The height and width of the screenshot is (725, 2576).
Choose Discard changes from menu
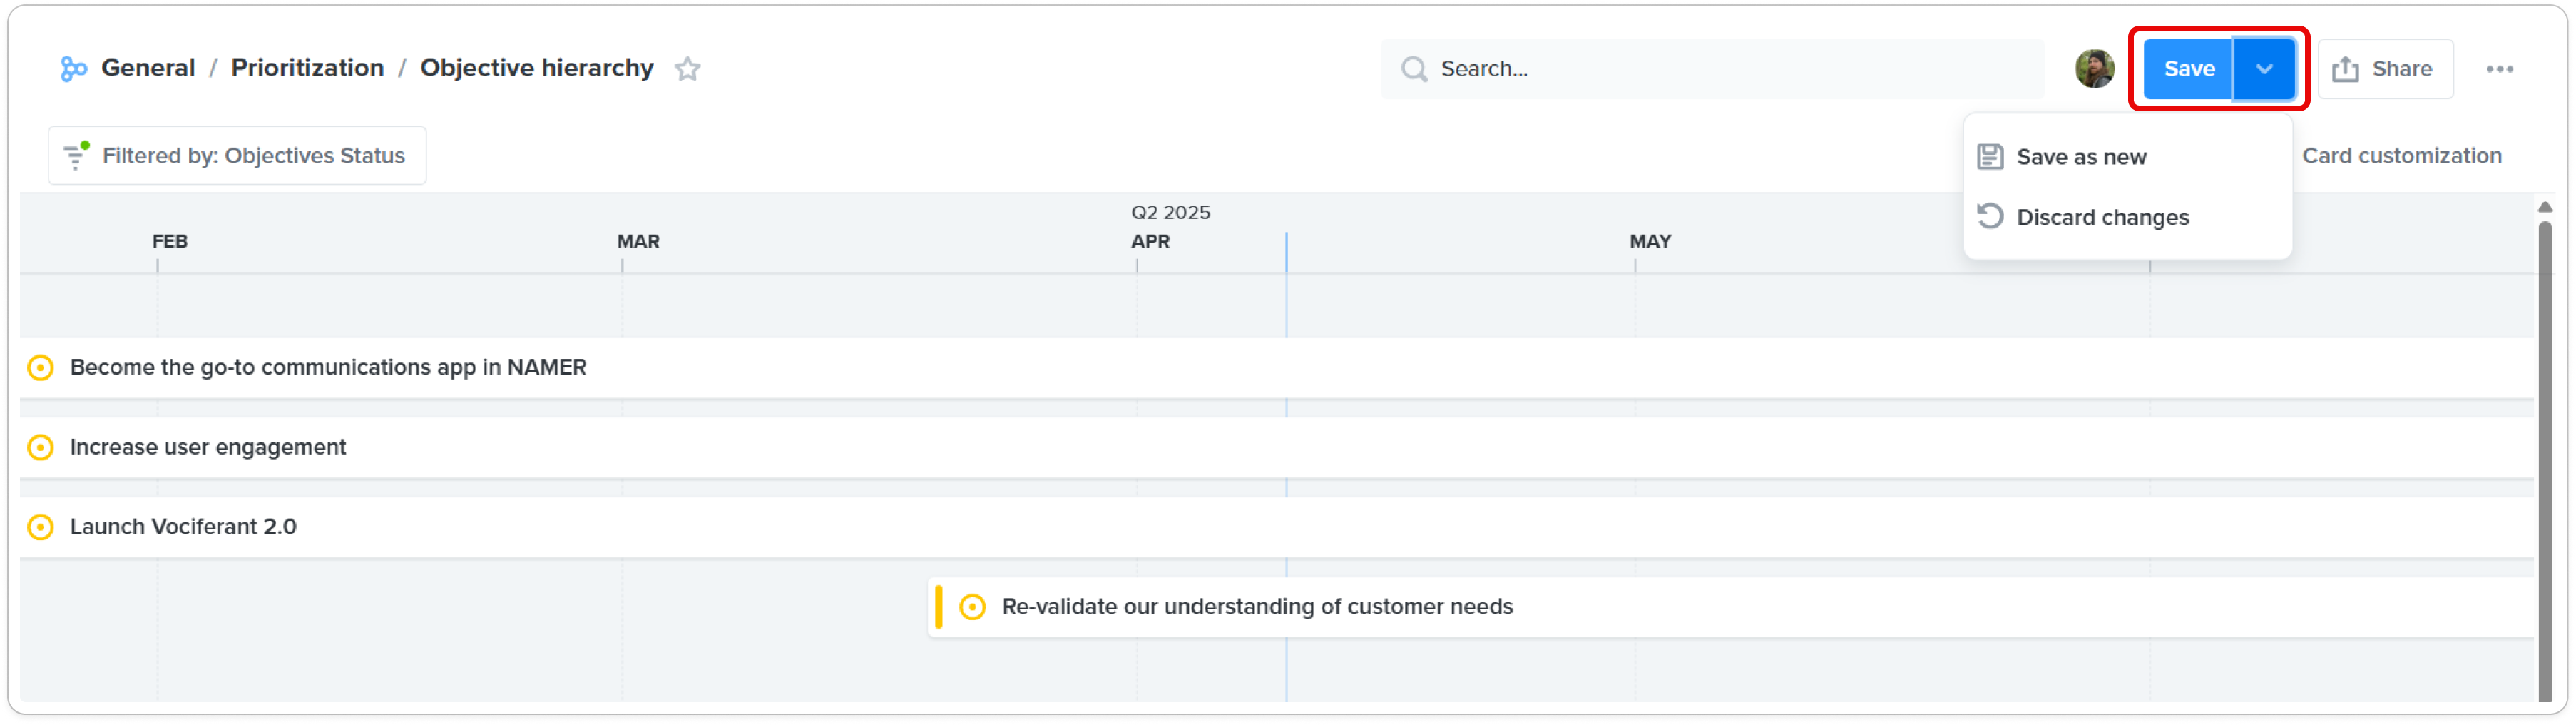tap(2127, 217)
